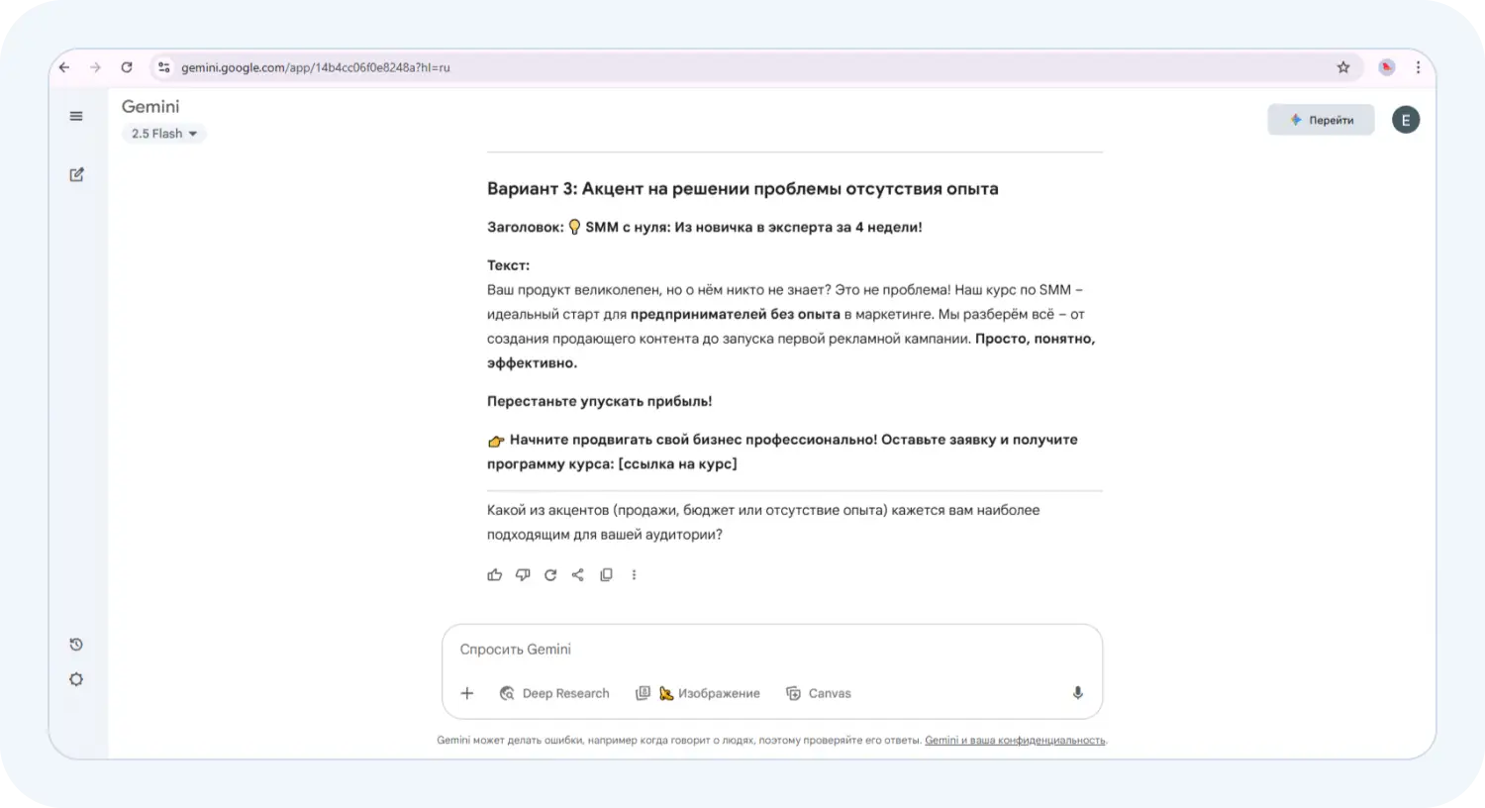
Task: Share the response using the share icon
Action: click(x=578, y=574)
